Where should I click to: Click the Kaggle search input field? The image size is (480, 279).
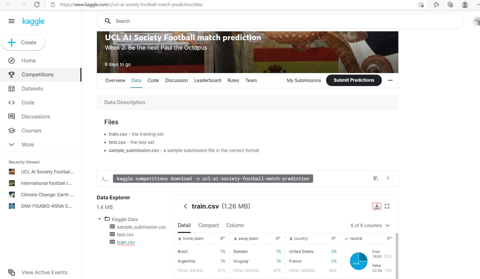(280, 21)
